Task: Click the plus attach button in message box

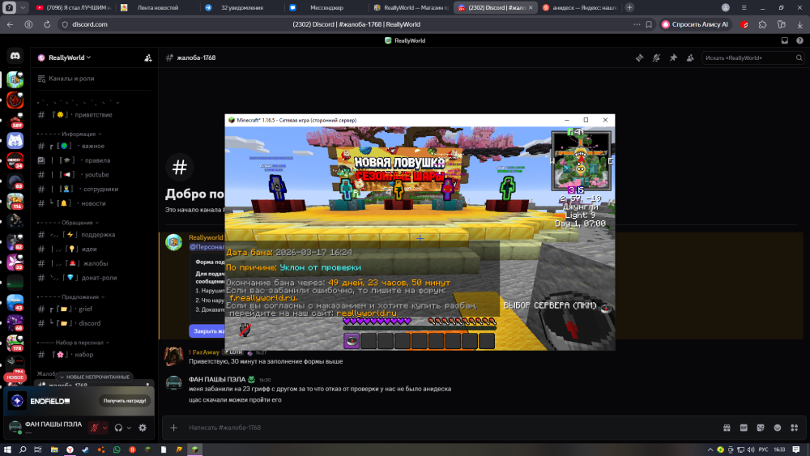Action: (174, 428)
